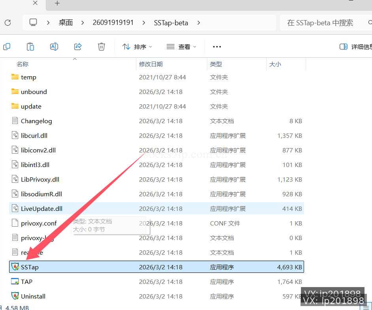Click the 桌面 breadcrumb segment
372x310 pixels.
66,23
